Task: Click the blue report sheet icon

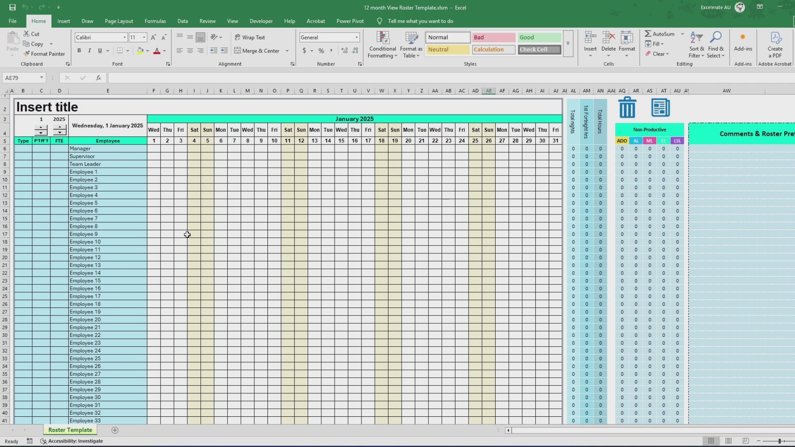Action: [660, 108]
